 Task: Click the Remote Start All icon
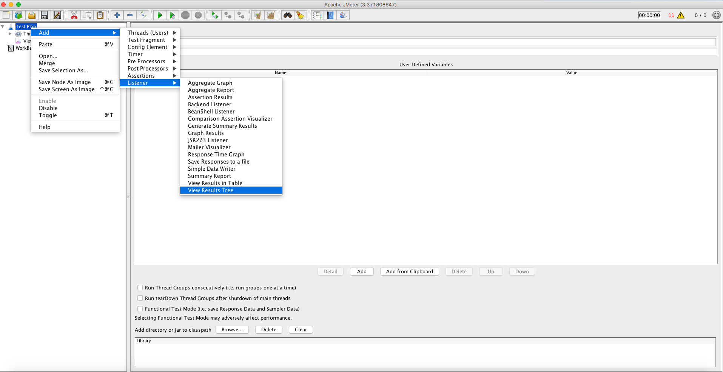[215, 15]
